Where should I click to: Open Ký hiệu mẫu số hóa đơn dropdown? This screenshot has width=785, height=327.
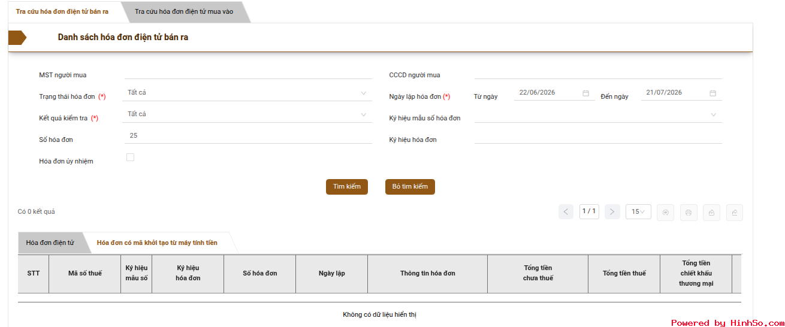tap(598, 114)
